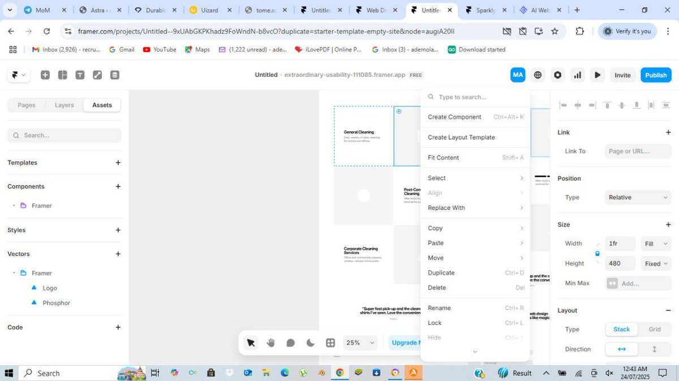Click the Size section plus icon
679x381 pixels.
tap(668, 224)
